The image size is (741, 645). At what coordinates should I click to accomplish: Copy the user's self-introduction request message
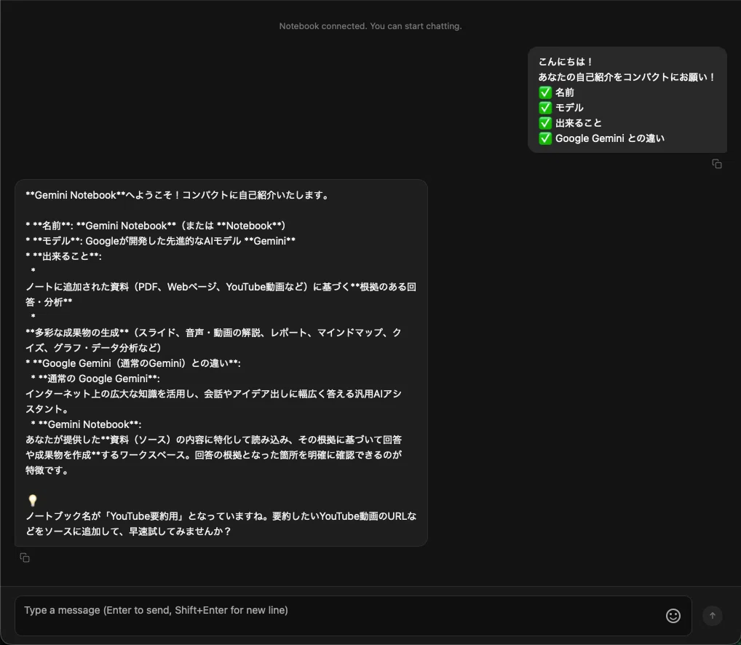[716, 164]
